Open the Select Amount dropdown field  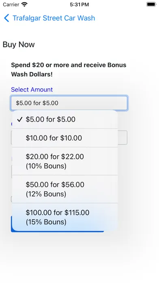coord(69,103)
